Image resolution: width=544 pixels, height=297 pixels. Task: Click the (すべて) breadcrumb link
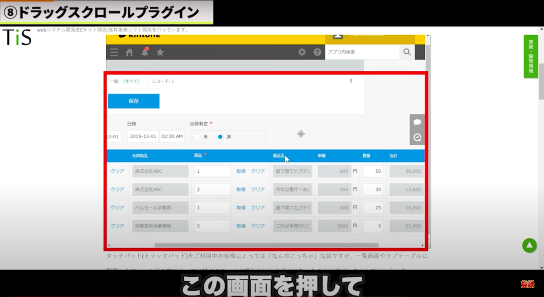pos(131,81)
